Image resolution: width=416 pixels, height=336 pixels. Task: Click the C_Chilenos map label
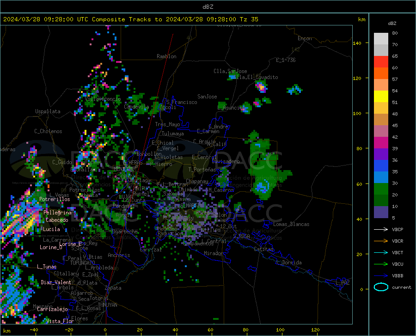tap(48, 131)
